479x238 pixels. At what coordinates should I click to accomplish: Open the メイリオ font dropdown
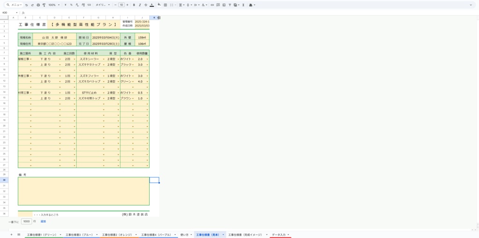coord(102,5)
